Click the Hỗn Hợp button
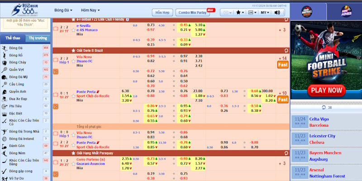 (162, 13)
